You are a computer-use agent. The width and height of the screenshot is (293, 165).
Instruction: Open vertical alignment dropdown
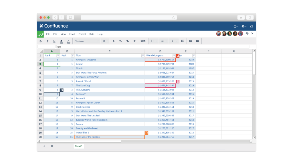[174, 41]
